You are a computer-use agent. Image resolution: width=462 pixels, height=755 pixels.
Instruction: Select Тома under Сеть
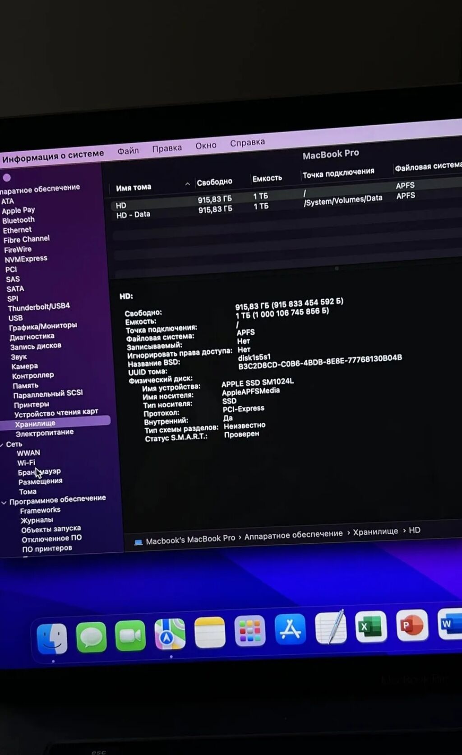(x=28, y=492)
